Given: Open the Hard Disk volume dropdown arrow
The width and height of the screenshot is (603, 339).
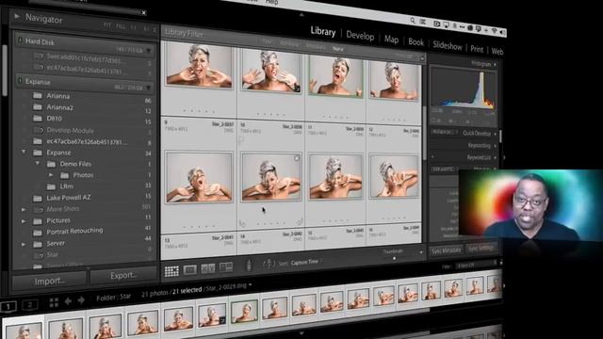Looking at the screenshot, I should [x=149, y=51].
